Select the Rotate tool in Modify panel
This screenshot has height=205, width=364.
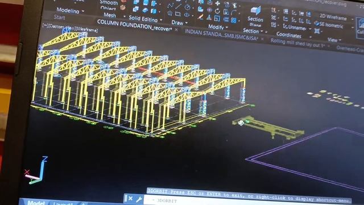click(x=217, y=11)
